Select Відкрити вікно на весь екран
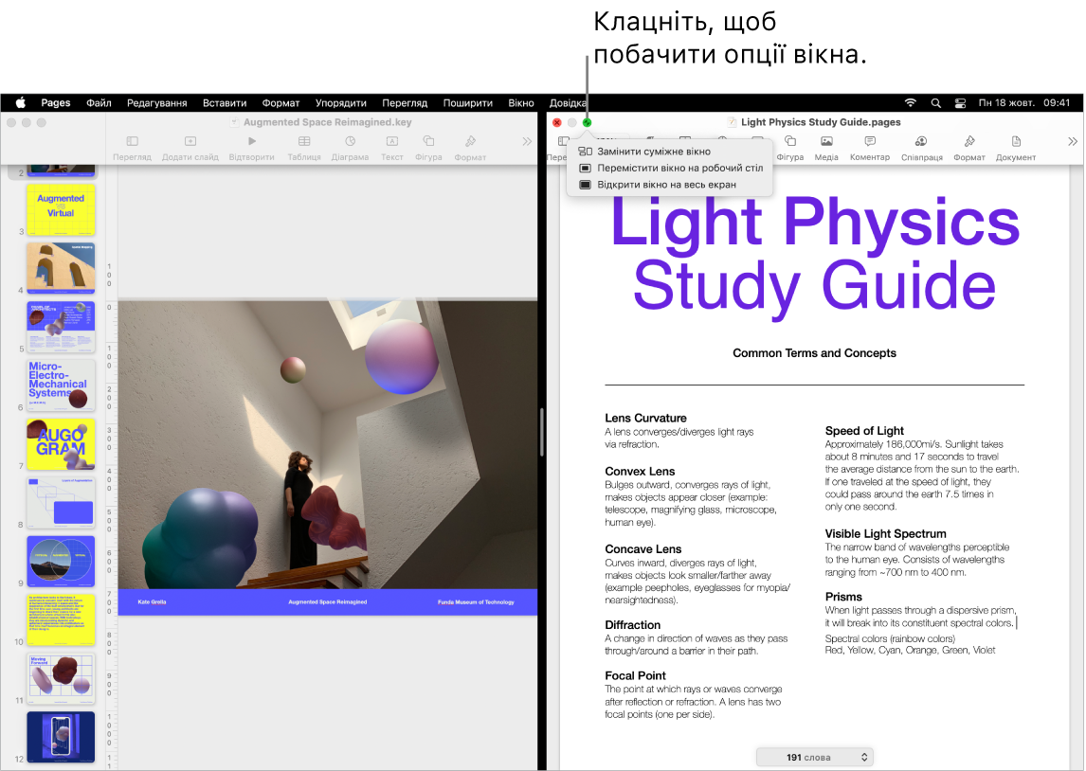The width and height of the screenshot is (1086, 771). click(665, 185)
